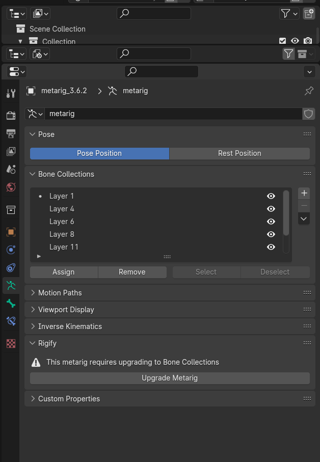Click Assign in Bone Collections

pos(64,272)
